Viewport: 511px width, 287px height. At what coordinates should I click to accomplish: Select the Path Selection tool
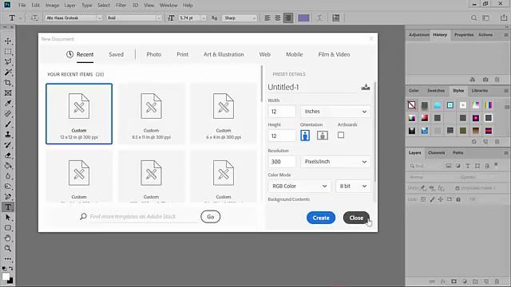click(8, 218)
